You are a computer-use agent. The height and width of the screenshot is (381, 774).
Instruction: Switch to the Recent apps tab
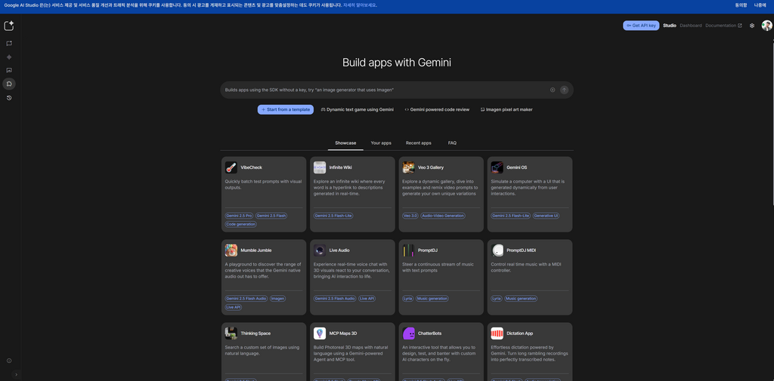[x=419, y=143]
